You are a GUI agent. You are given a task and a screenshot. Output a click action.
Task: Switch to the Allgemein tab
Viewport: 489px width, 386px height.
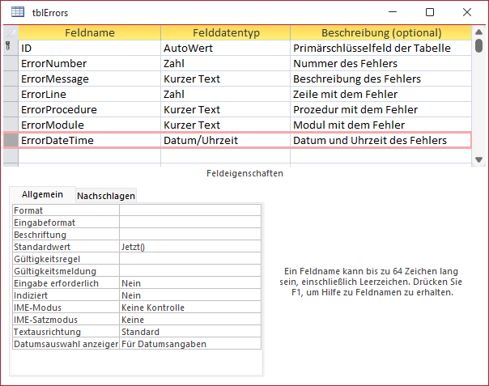[42, 194]
